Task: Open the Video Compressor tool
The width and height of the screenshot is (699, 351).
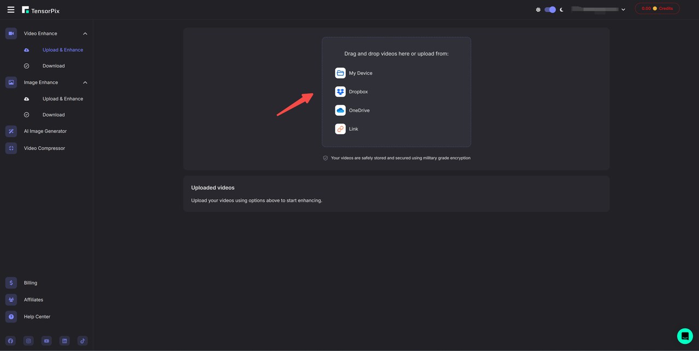Action: (44, 148)
